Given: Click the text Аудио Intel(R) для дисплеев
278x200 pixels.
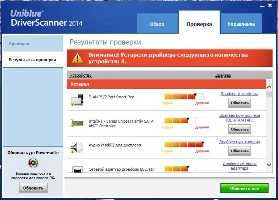Looking at the screenshot, I should click(115, 145).
